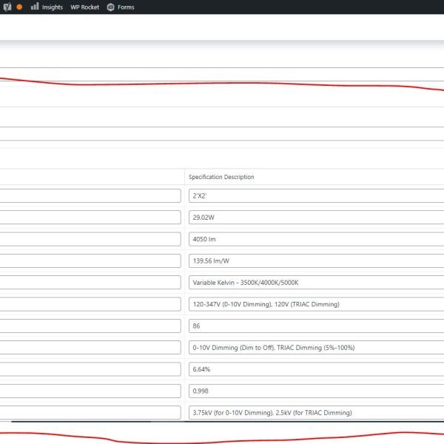Open the WP Rocket menu
This screenshot has height=444, width=444.
click(84, 7)
